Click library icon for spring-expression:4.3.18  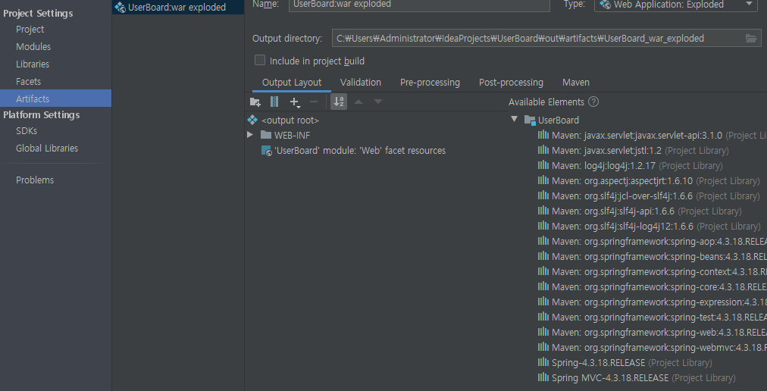(543, 302)
